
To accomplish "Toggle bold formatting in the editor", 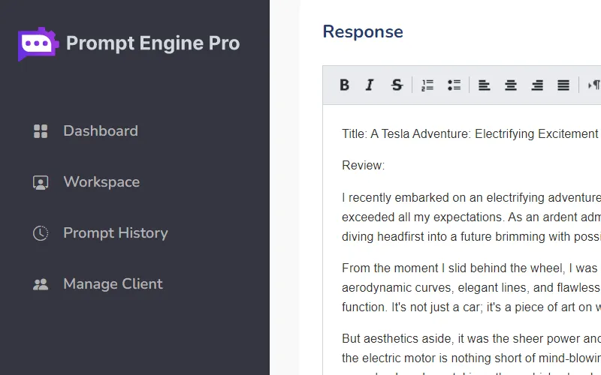I will (x=344, y=85).
